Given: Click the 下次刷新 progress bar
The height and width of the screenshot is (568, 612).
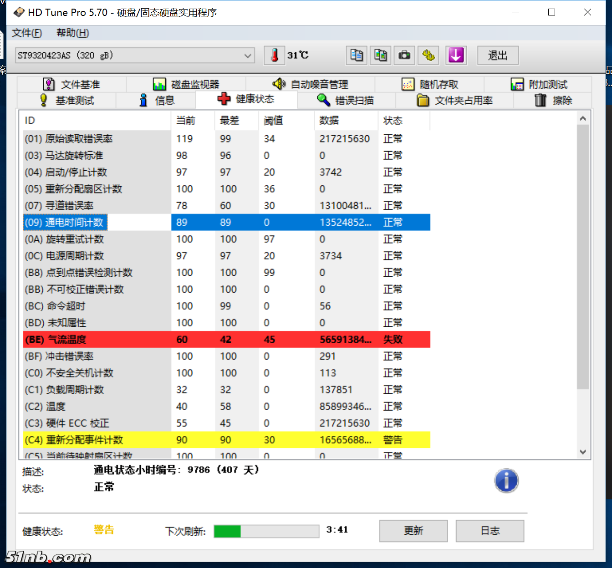Looking at the screenshot, I should (x=266, y=531).
